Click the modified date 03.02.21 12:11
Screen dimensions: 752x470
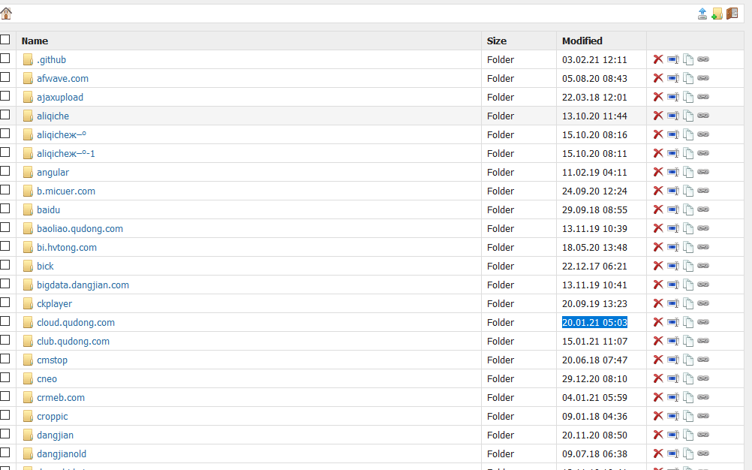(594, 59)
